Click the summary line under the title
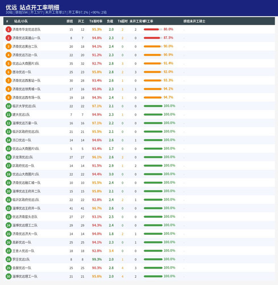Image resolution: width=278 pixels, height=285 pixels. coord(56,13)
